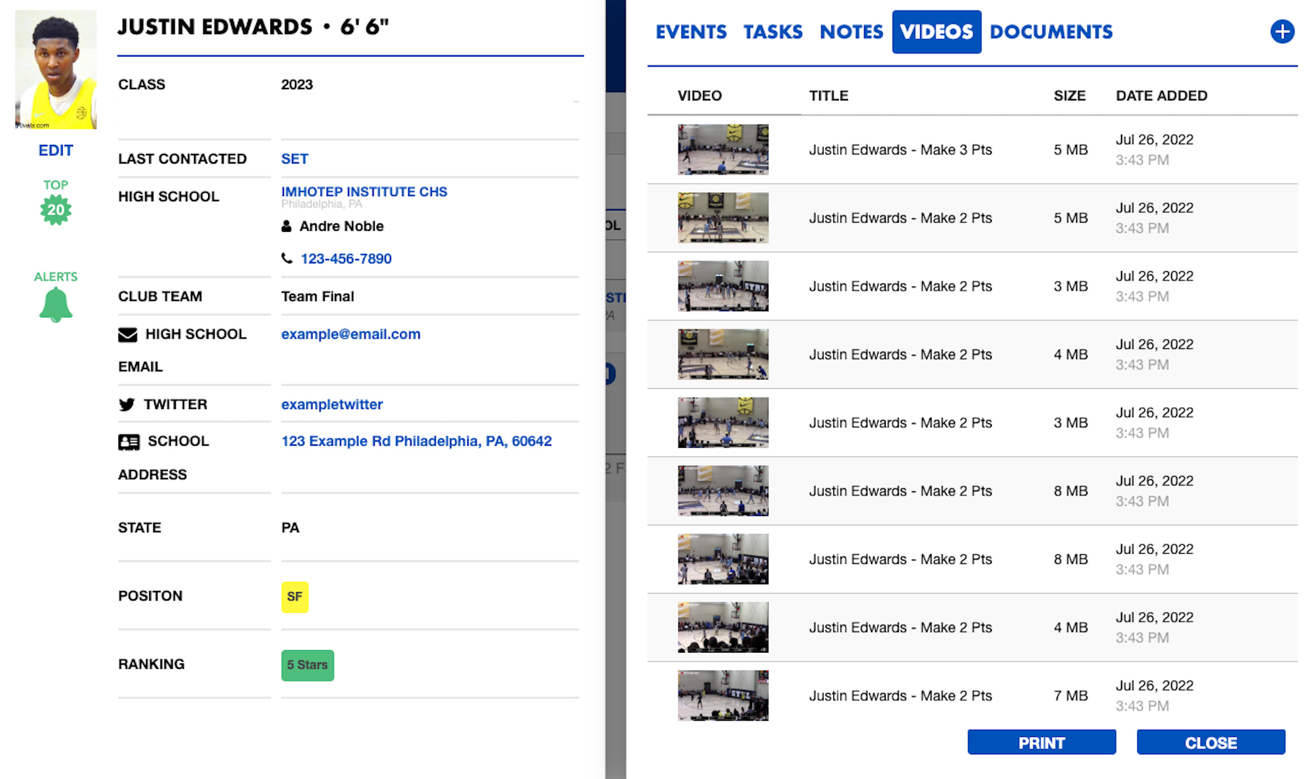
Task: Click the school address card icon
Action: point(129,442)
